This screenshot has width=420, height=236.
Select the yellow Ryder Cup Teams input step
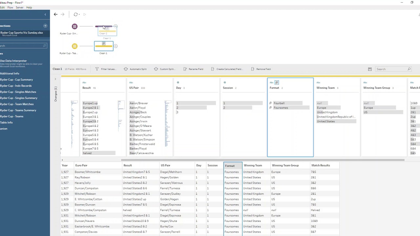(x=74, y=46)
